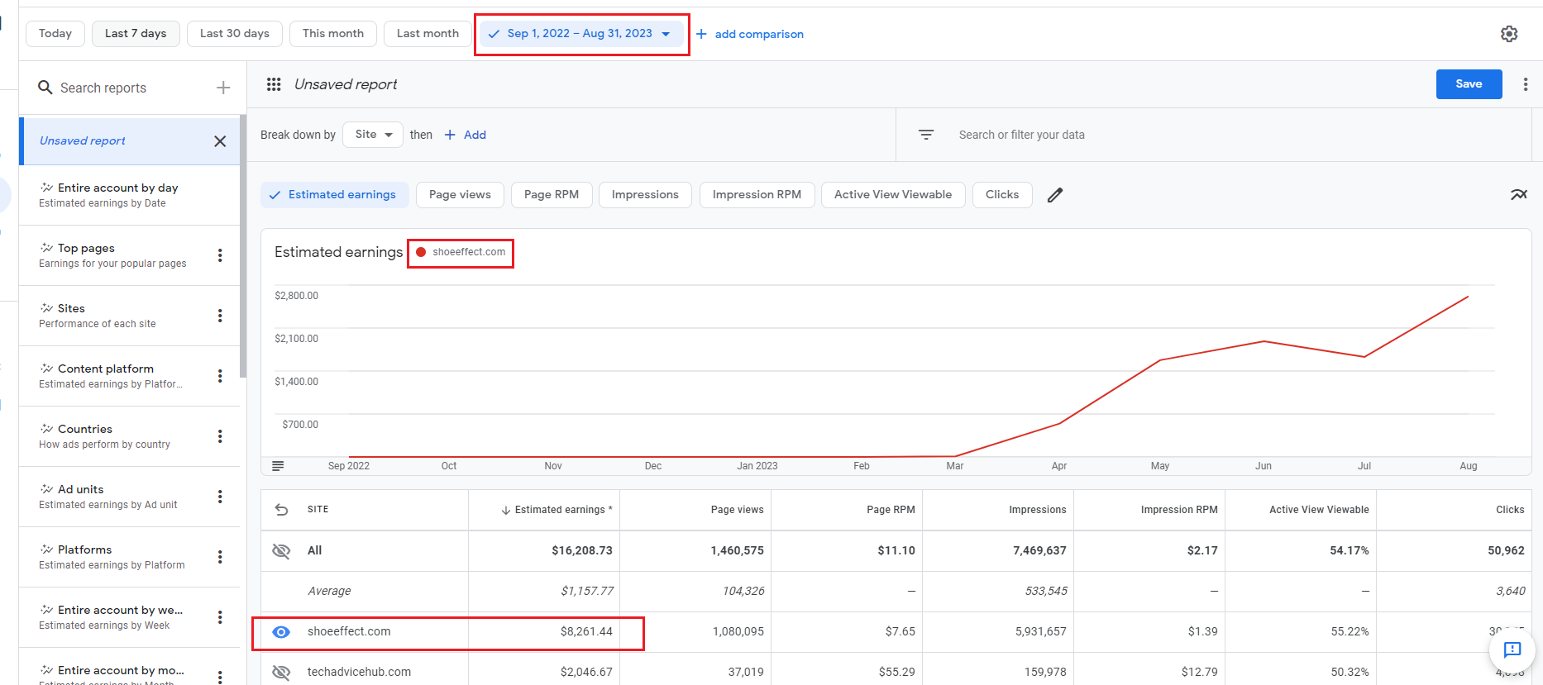Sort by Page views column header
The height and width of the screenshot is (685, 1543).
(x=737, y=510)
